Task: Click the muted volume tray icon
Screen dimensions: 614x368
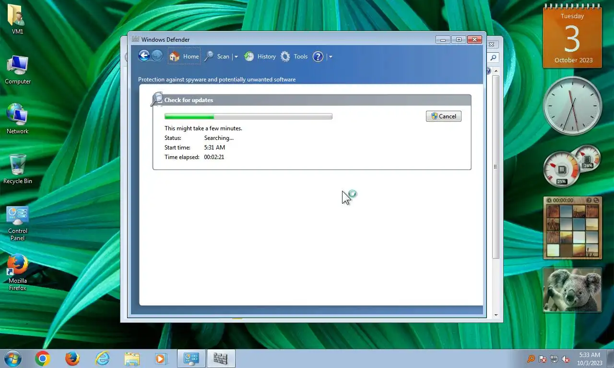Action: coord(566,359)
